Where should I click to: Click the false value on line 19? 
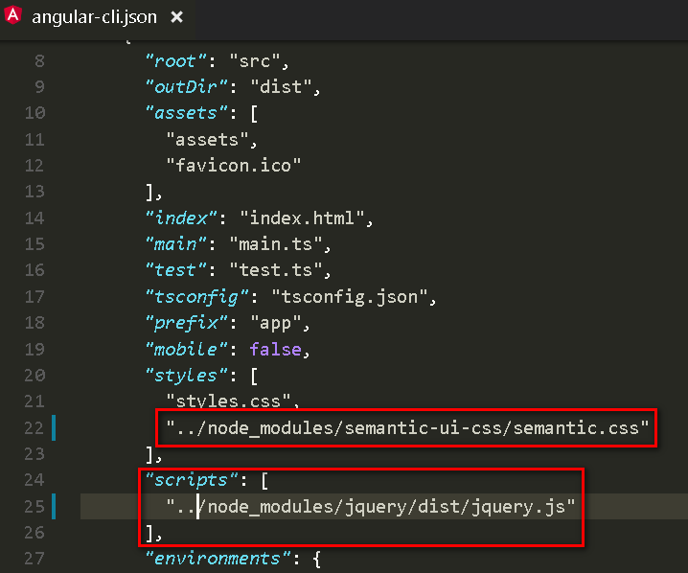point(275,349)
